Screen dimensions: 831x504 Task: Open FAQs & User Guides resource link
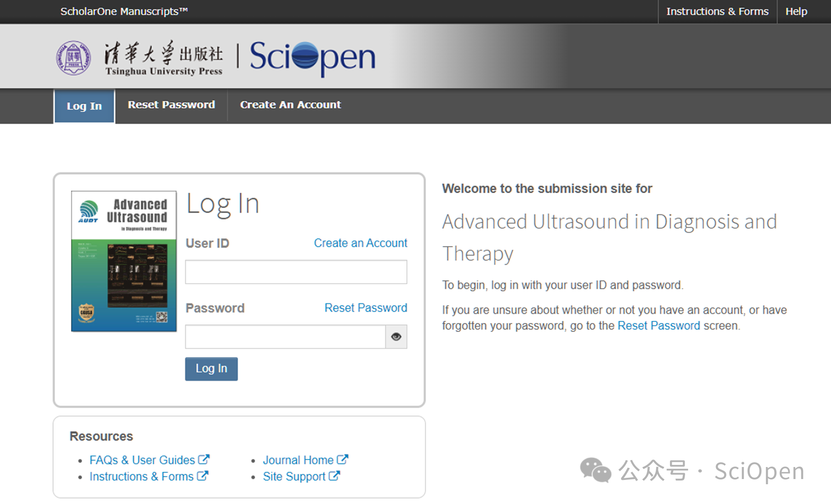pyautogui.click(x=142, y=460)
